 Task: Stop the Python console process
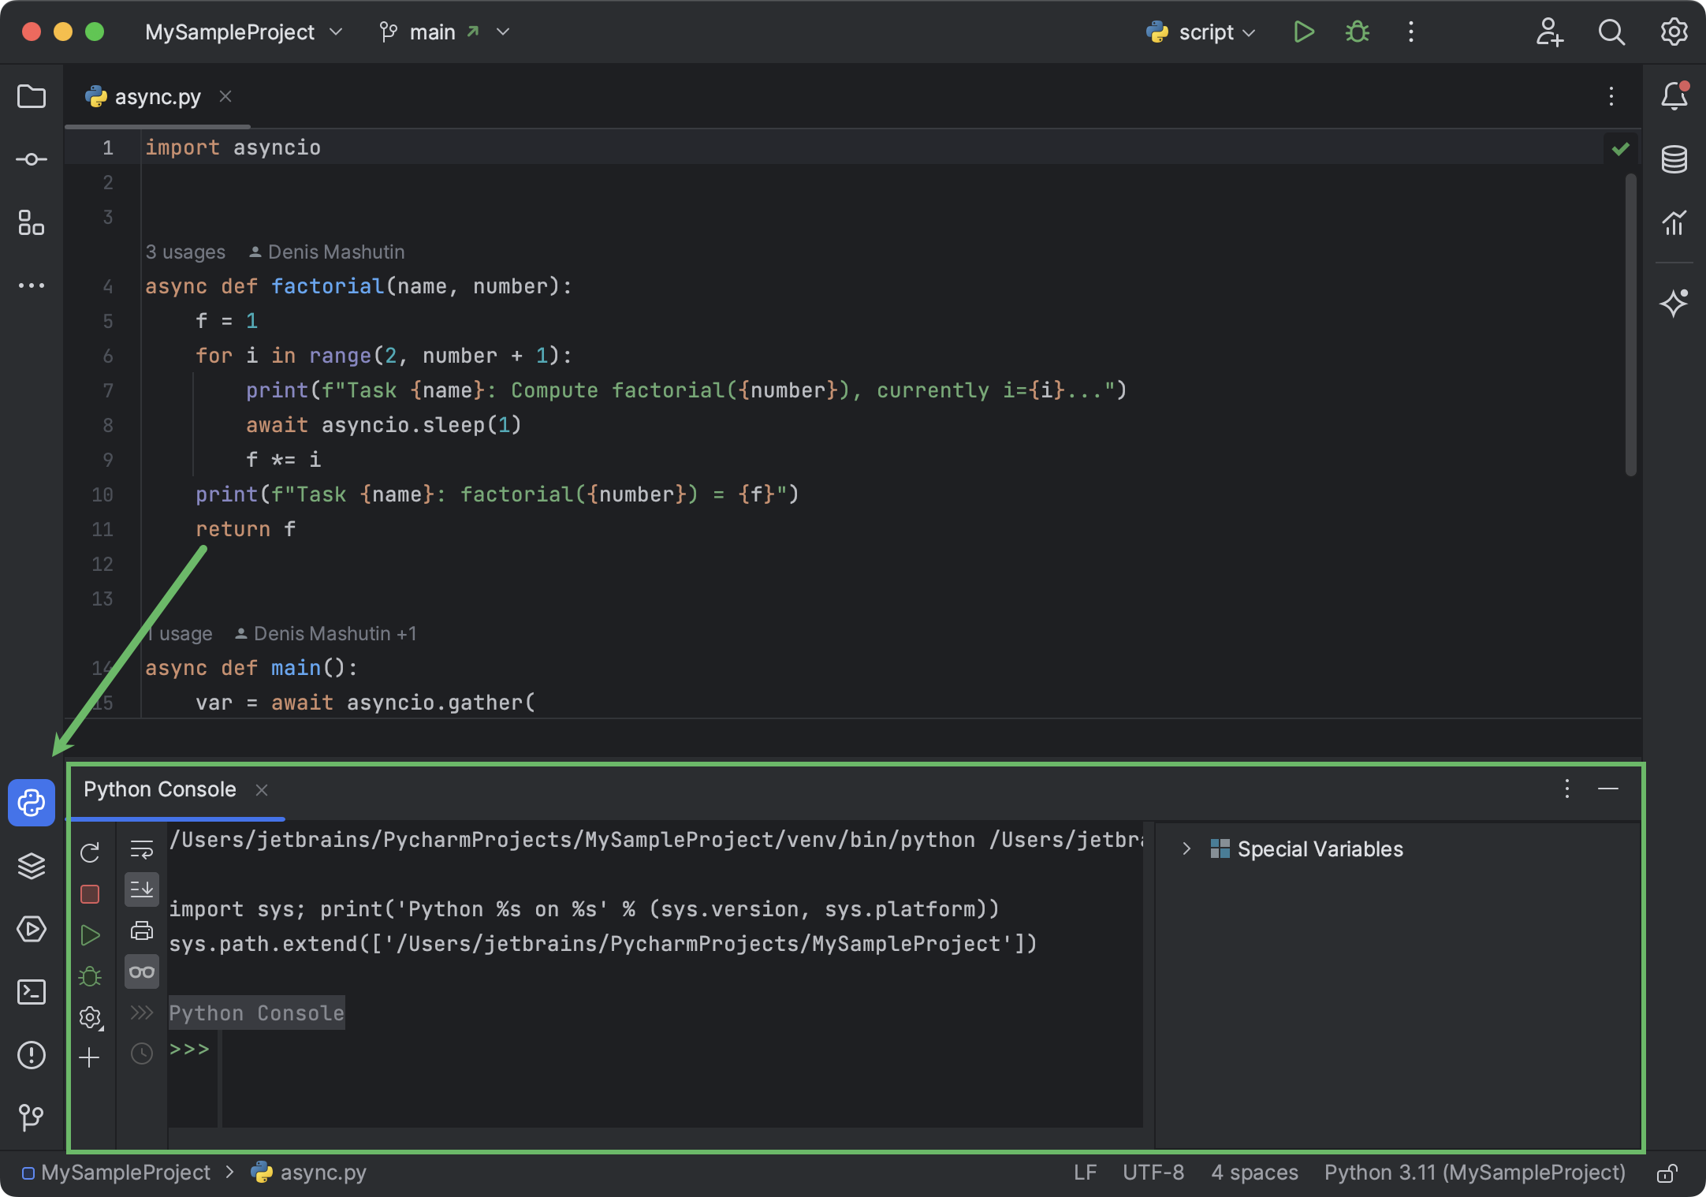(90, 893)
